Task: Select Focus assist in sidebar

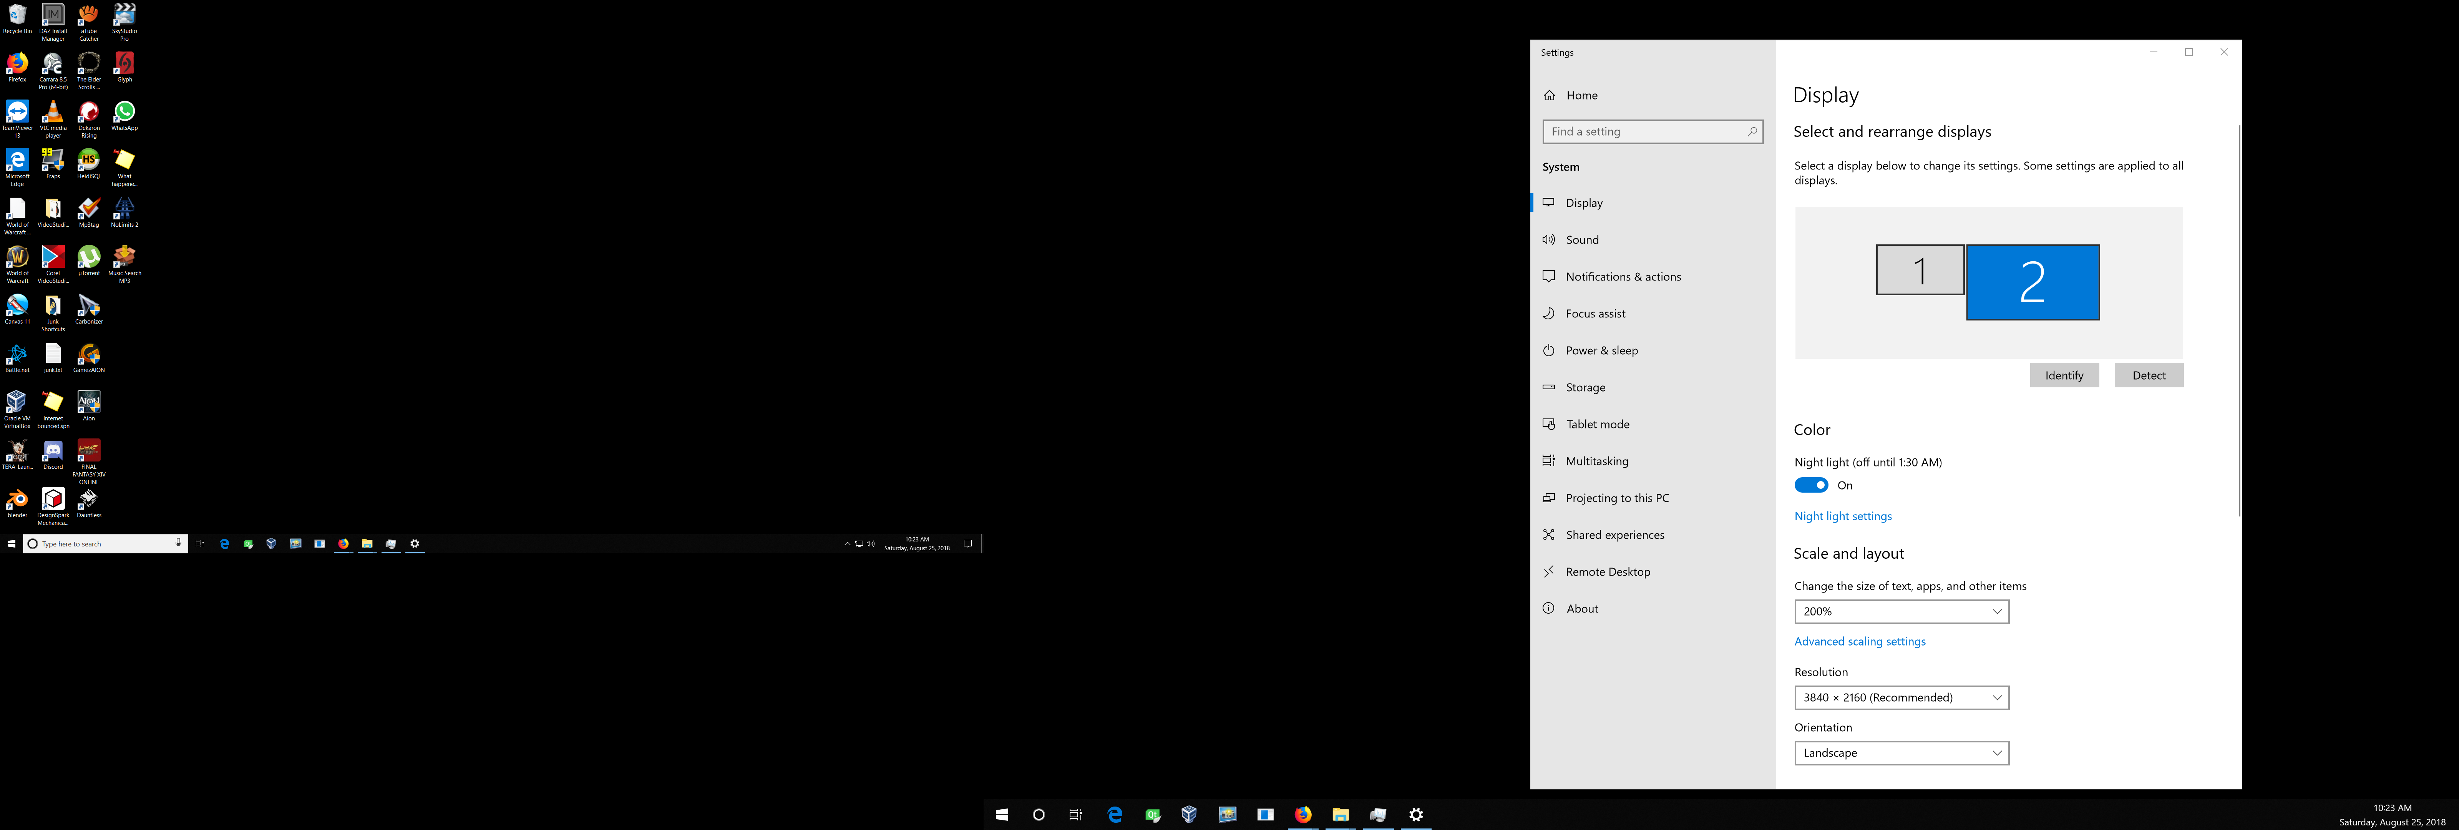Action: (x=1595, y=313)
